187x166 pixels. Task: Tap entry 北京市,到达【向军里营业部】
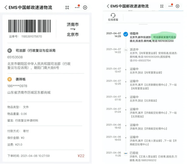(146, 73)
